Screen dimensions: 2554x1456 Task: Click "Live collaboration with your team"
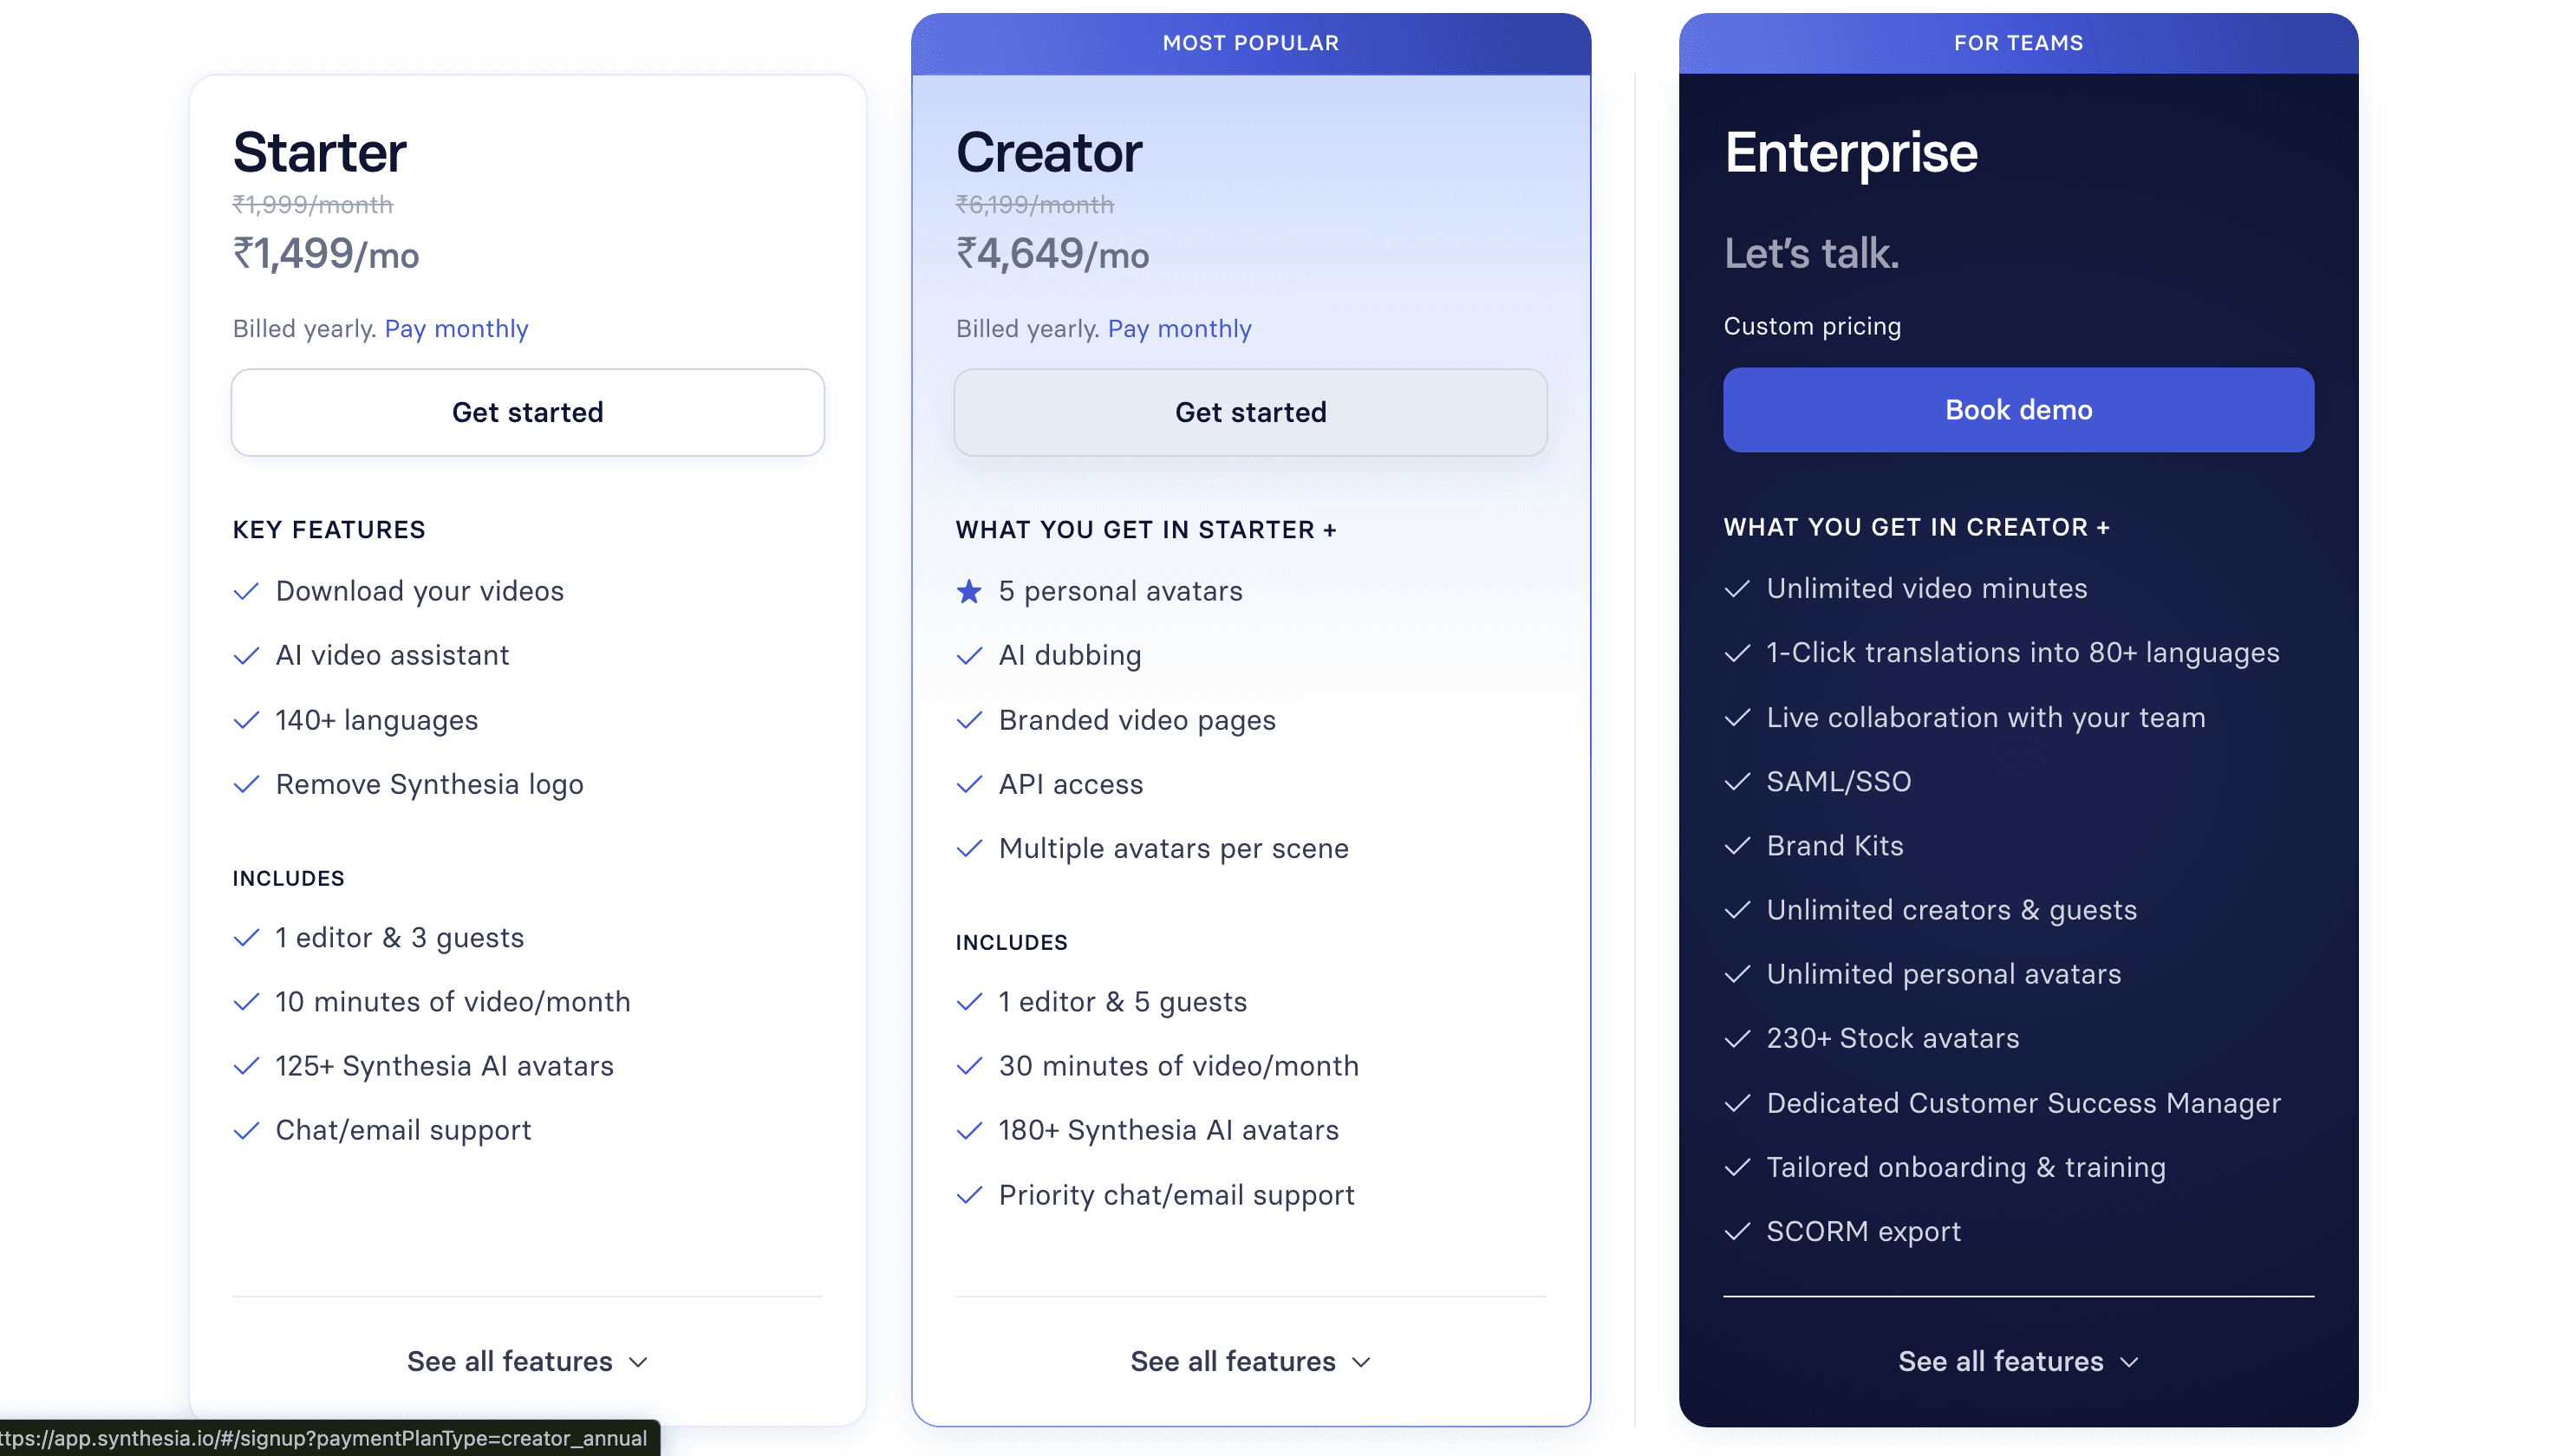pos(1986,718)
